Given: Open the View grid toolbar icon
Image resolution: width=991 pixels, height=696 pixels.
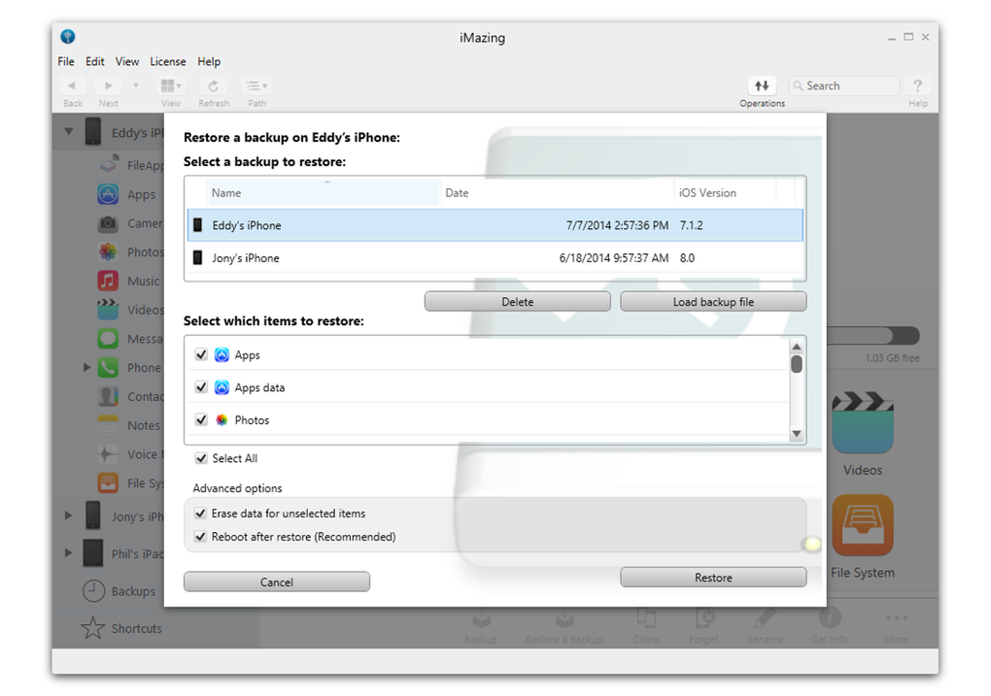Looking at the screenshot, I should (171, 85).
